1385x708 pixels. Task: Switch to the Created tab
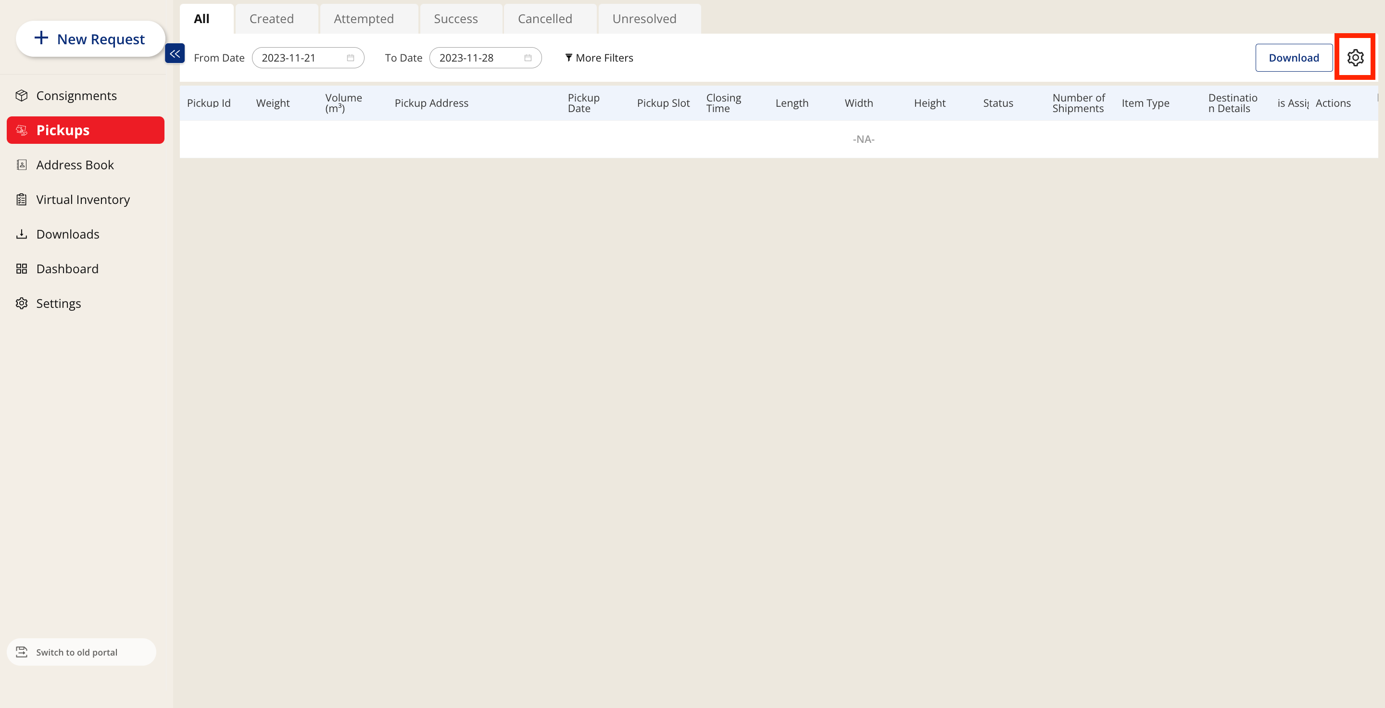272,19
